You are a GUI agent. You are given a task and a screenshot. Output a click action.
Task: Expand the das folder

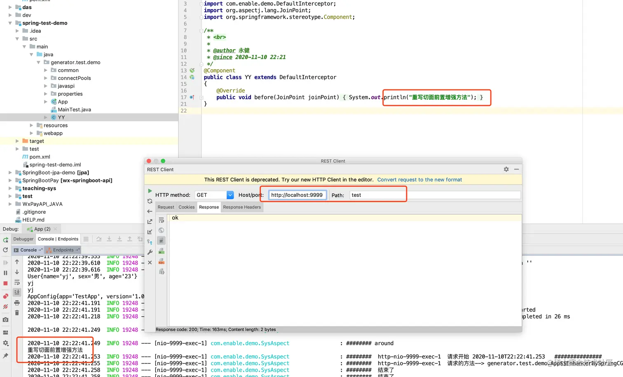pos(10,7)
